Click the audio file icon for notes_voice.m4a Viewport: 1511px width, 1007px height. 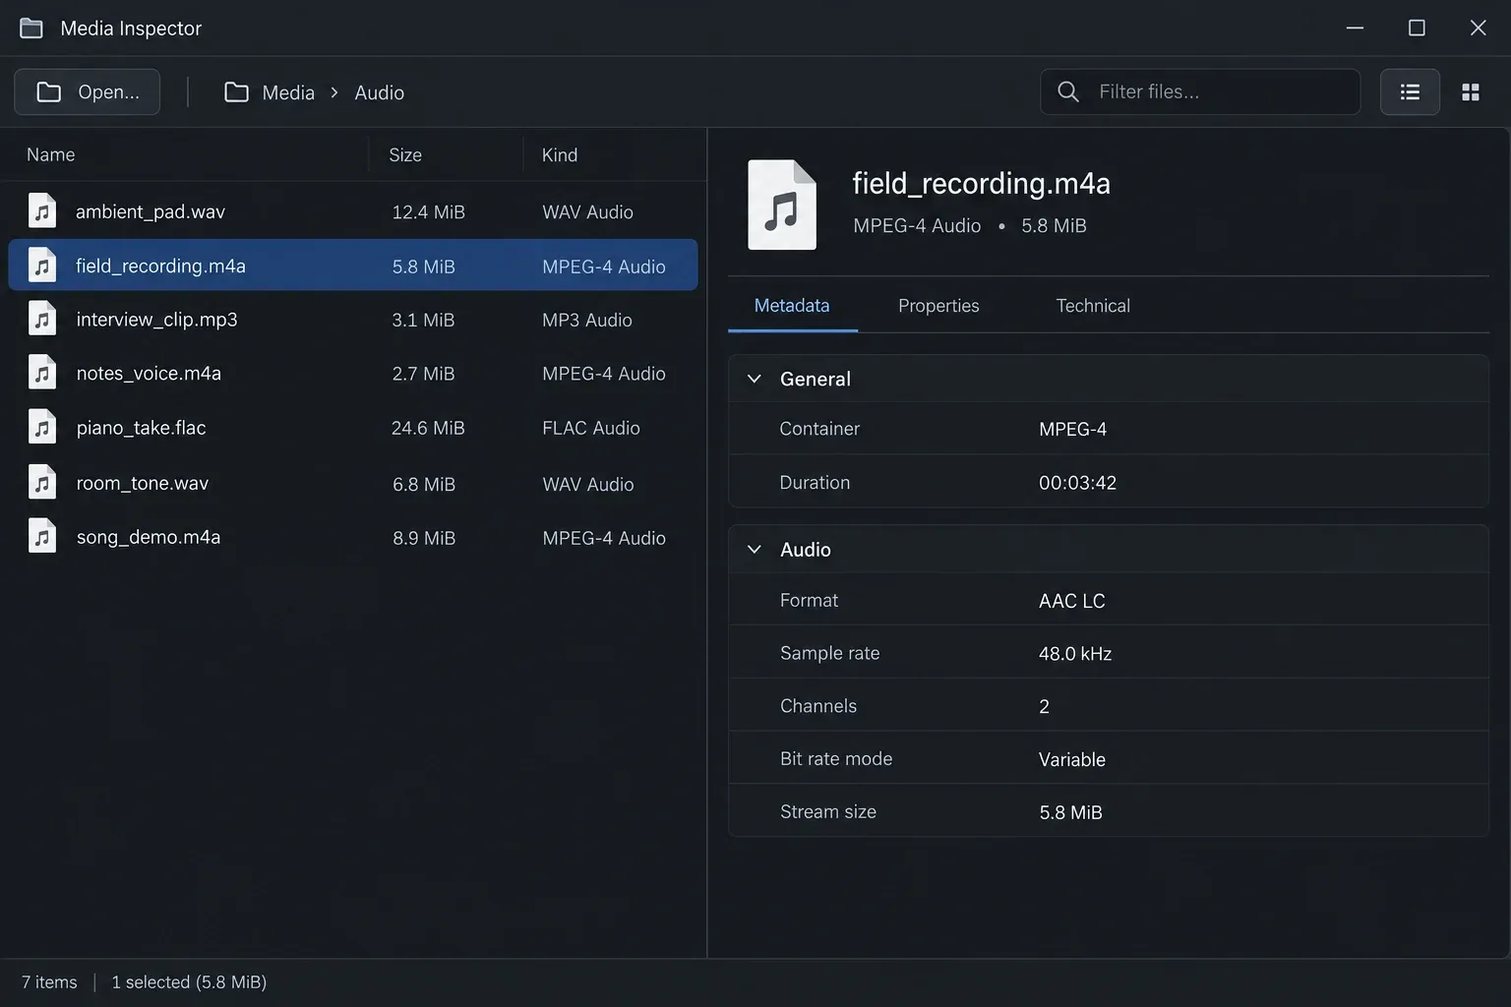[x=42, y=373]
